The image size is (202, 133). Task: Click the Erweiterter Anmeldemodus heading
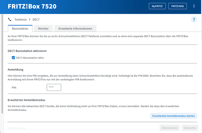coord(27,100)
